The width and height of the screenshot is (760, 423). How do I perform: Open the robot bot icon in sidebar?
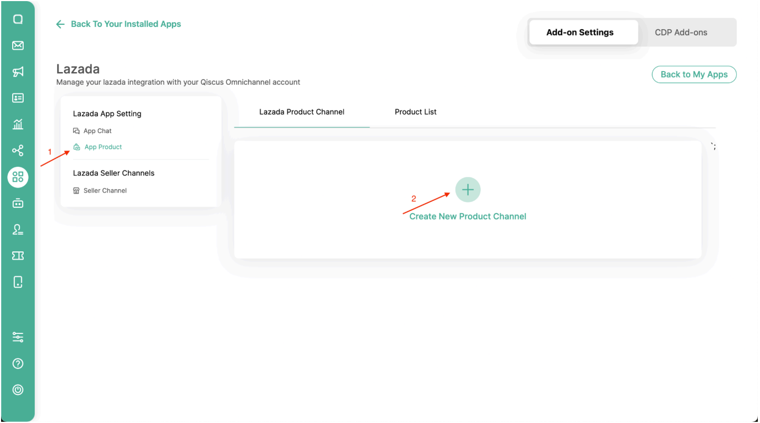18,203
